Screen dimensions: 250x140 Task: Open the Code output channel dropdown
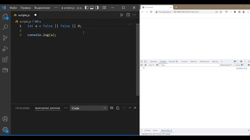coord(89,108)
